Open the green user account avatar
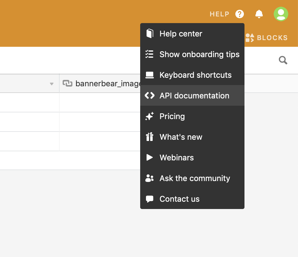The width and height of the screenshot is (298, 257). 281,14
